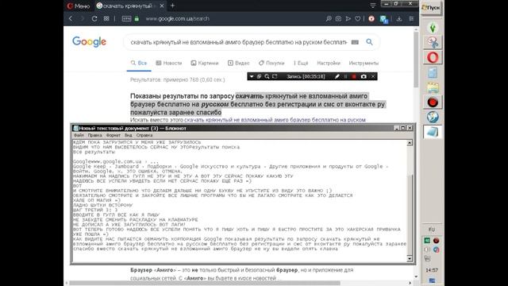Open Notepad Вид menu
The height and width of the screenshot is (286, 508).
(x=129, y=135)
